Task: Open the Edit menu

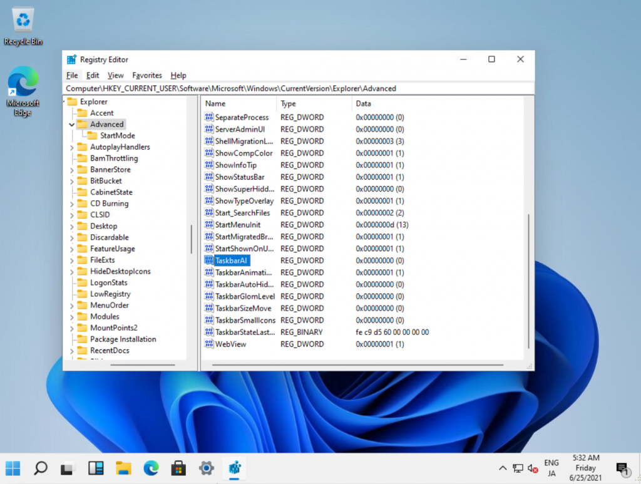Action: click(x=93, y=75)
